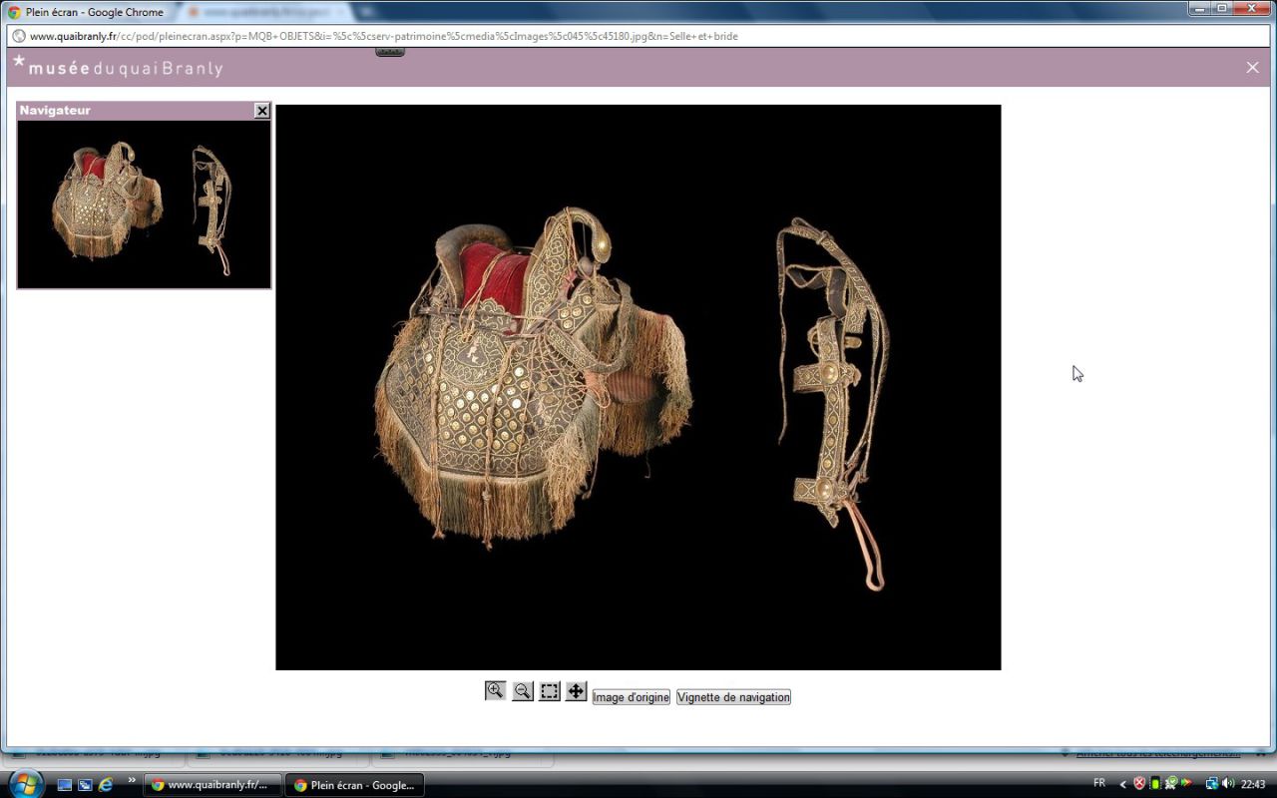The height and width of the screenshot is (798, 1277).
Task: Click the Image d'origine button
Action: [x=631, y=697]
